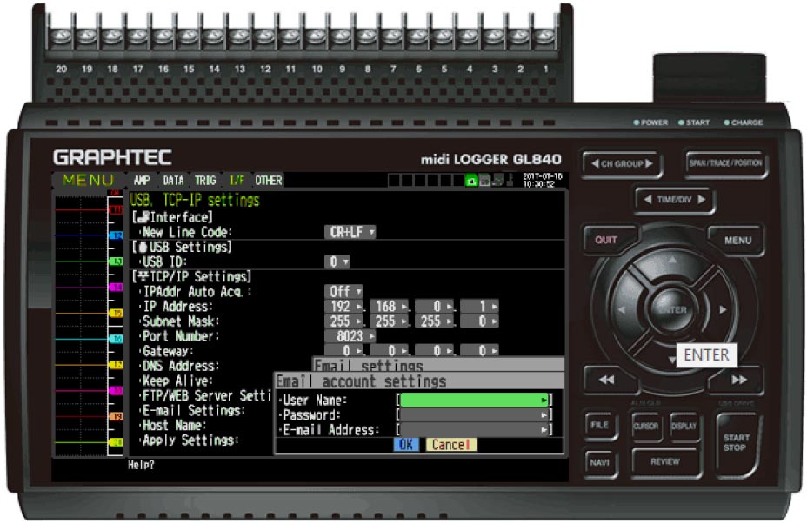Click the CH GROUP hardware button

click(x=622, y=163)
